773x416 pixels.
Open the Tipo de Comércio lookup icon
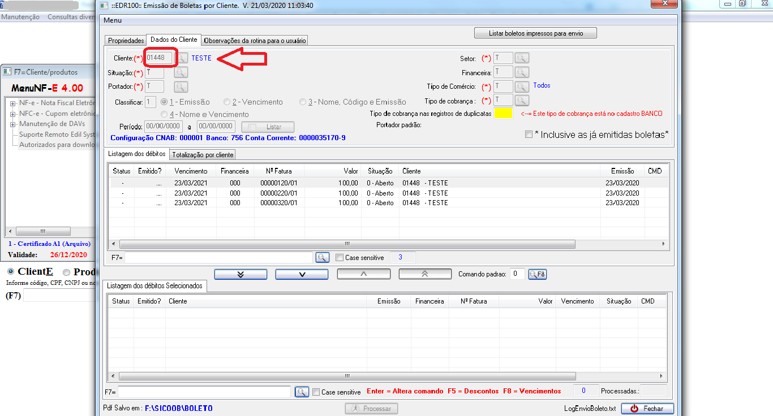(522, 86)
